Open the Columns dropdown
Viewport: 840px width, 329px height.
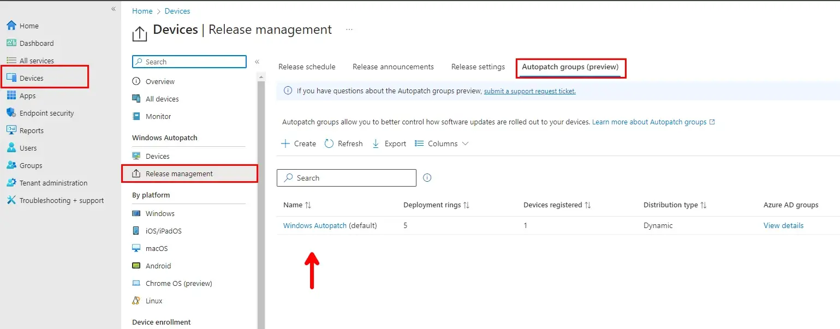tap(442, 143)
